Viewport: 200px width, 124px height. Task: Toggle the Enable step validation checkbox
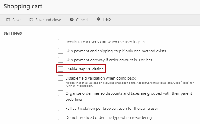(61, 69)
